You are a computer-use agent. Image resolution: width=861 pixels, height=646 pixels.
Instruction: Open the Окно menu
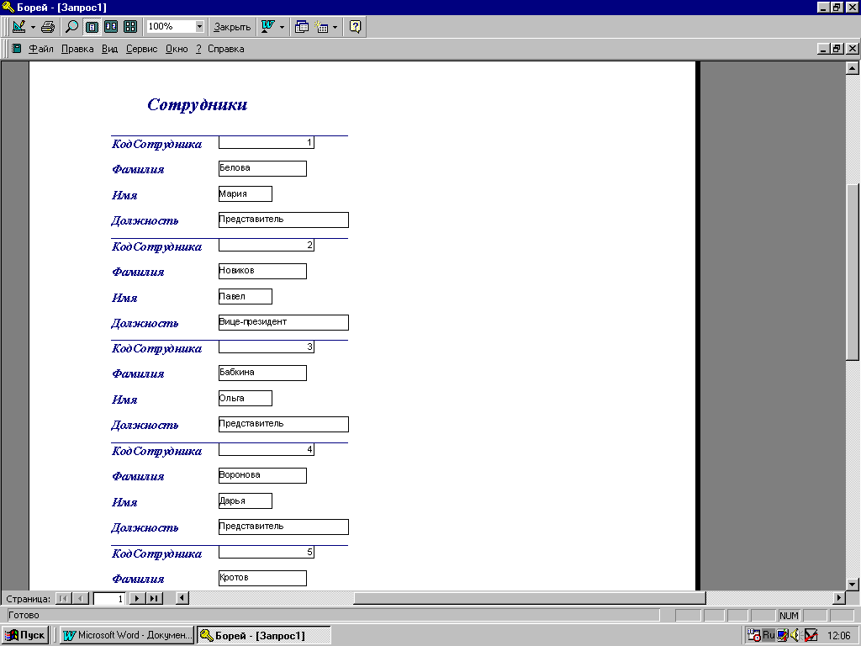coord(177,49)
